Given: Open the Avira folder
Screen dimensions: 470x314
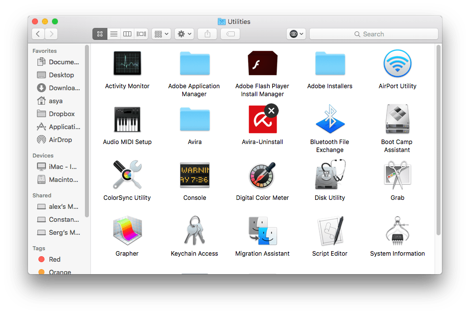Looking at the screenshot, I should (x=194, y=119).
